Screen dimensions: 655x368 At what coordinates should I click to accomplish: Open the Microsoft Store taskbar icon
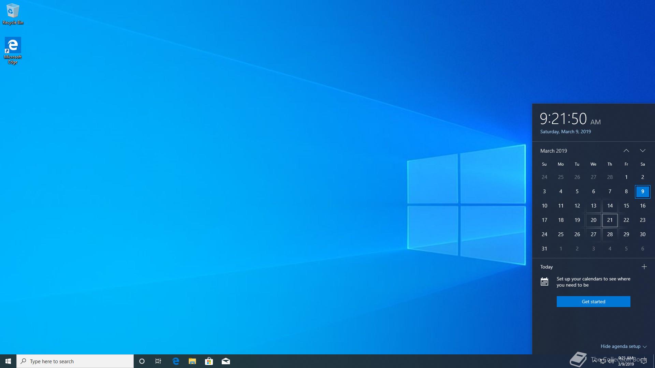(209, 361)
